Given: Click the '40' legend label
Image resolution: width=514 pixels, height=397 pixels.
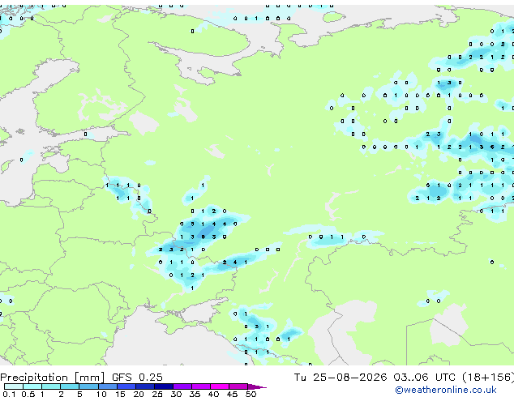Looking at the screenshot, I should click(213, 394).
